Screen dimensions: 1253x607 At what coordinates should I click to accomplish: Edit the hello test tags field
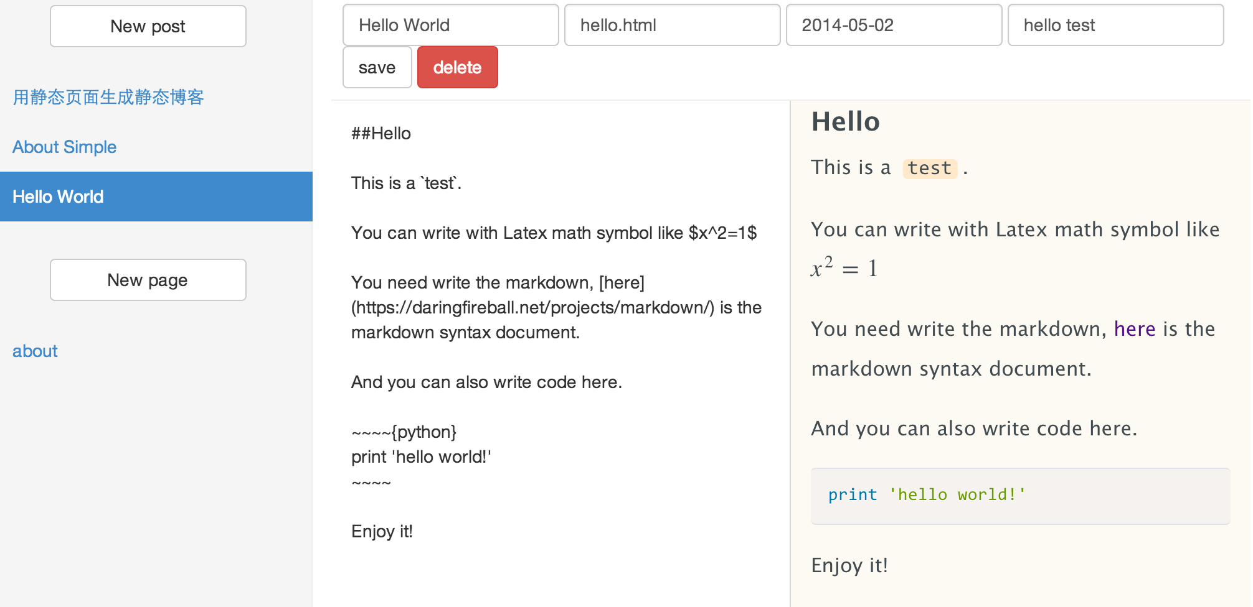[x=1115, y=25]
